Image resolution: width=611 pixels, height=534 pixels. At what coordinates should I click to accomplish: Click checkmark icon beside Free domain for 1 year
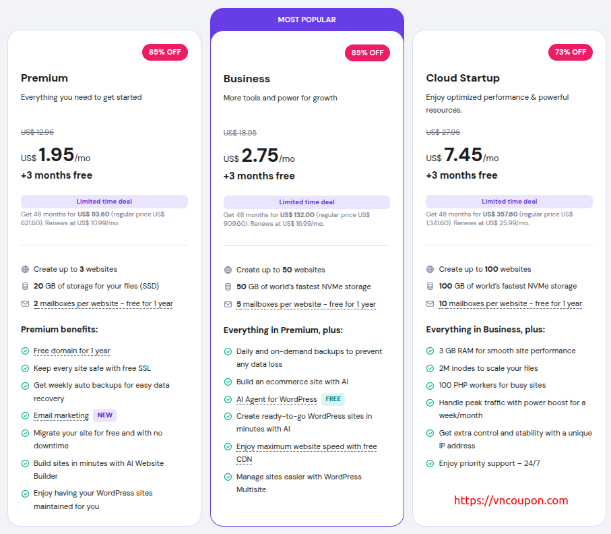click(x=25, y=351)
